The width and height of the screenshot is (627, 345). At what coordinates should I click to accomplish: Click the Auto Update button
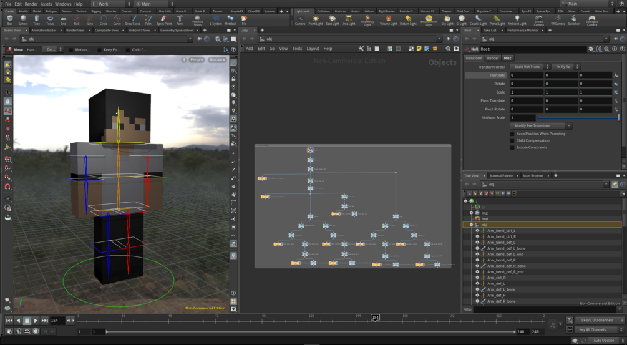point(603,340)
